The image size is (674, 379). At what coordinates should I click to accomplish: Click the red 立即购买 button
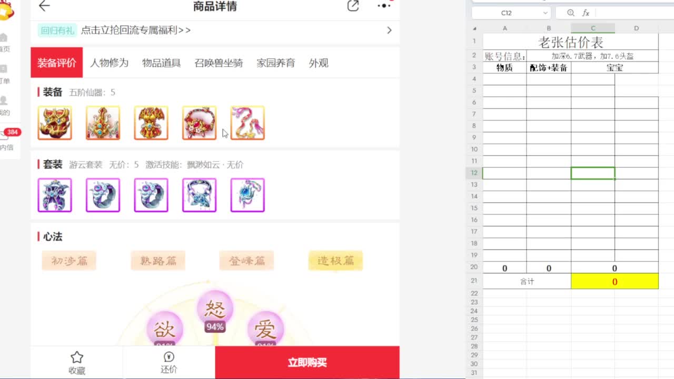tap(308, 363)
